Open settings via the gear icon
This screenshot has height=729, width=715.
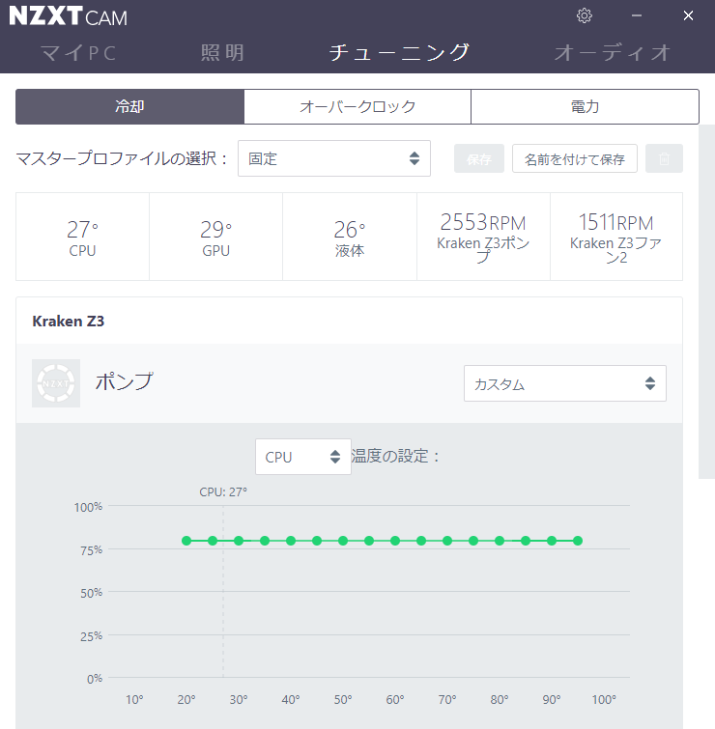585,15
